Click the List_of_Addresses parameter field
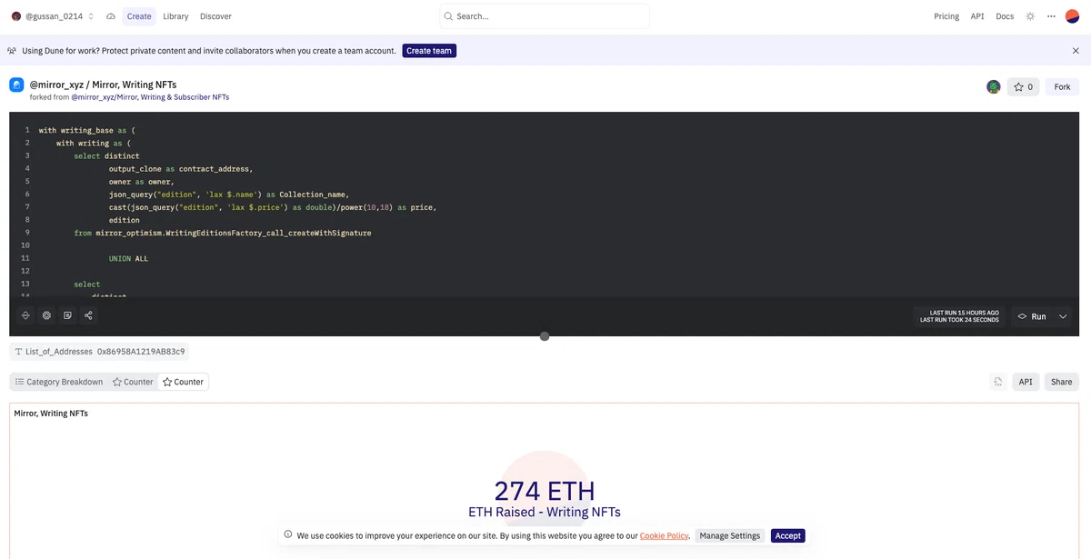Screen dimensions: 1091x559 coord(99,351)
